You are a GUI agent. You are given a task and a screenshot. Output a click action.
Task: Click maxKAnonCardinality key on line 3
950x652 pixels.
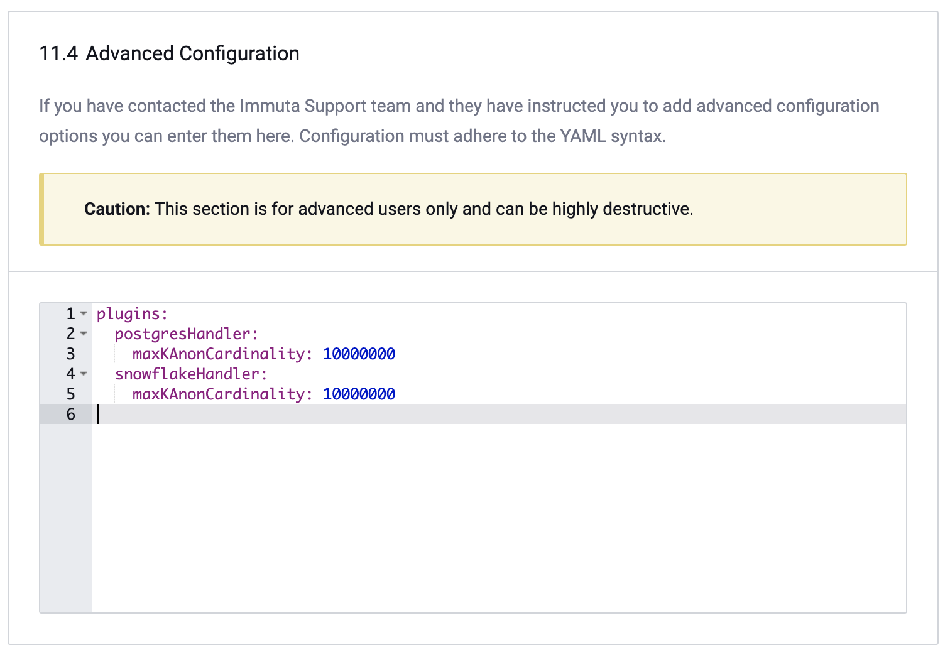click(222, 354)
